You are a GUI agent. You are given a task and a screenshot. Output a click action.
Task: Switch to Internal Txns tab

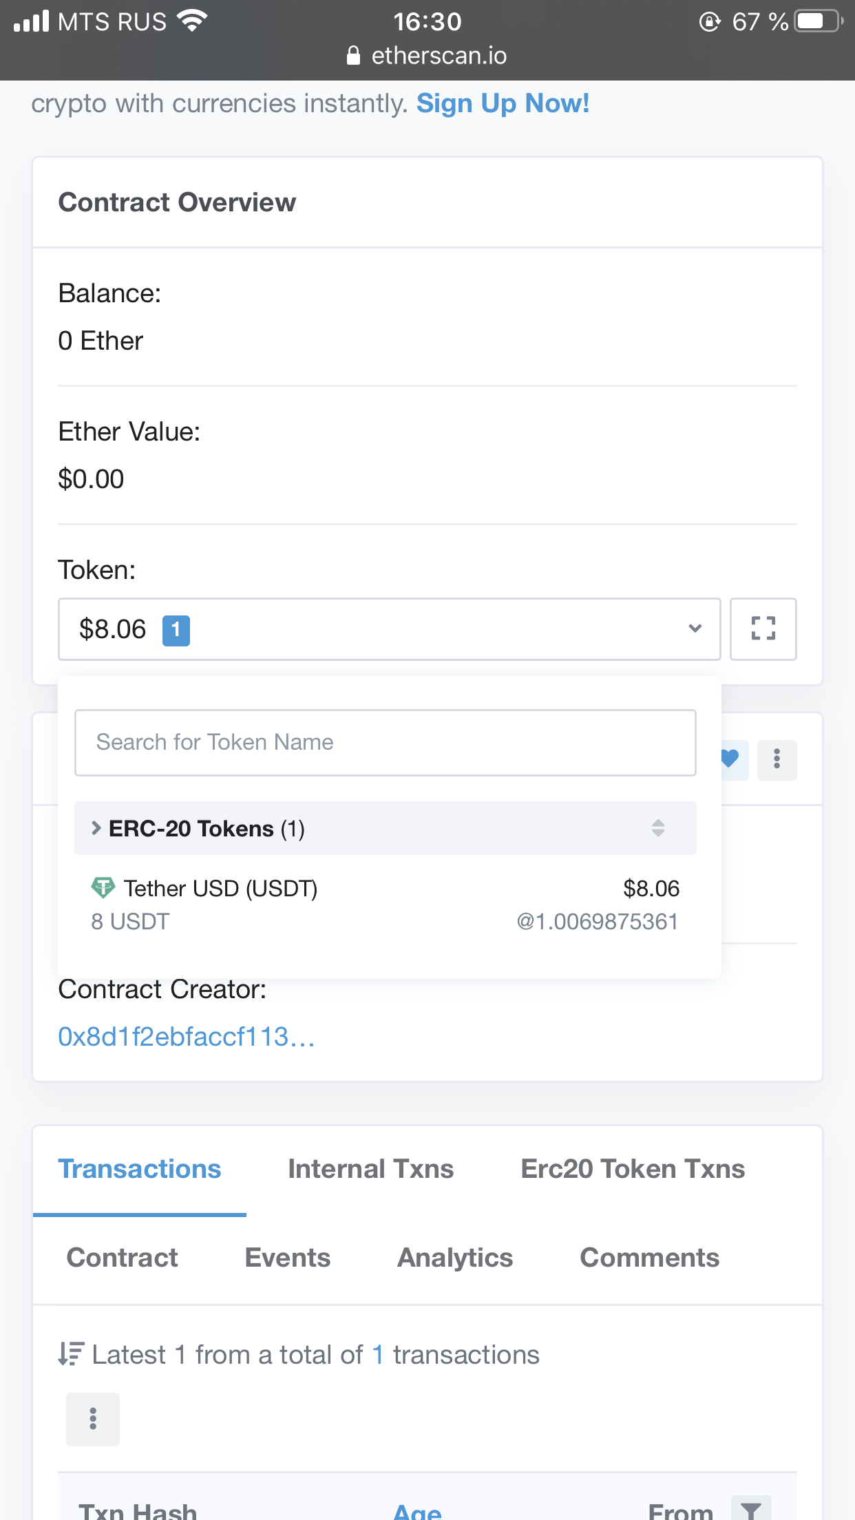coord(370,1169)
